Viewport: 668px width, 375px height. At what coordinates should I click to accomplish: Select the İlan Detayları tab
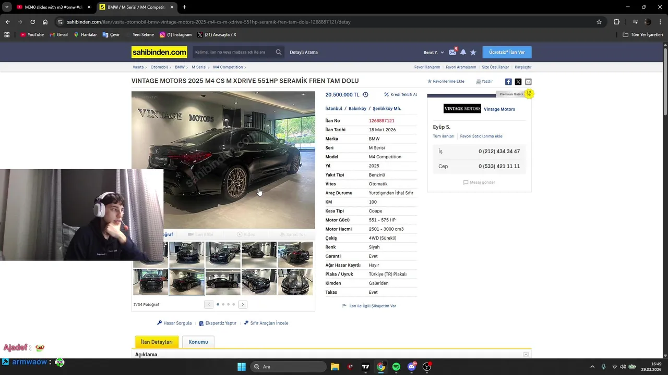point(157,342)
